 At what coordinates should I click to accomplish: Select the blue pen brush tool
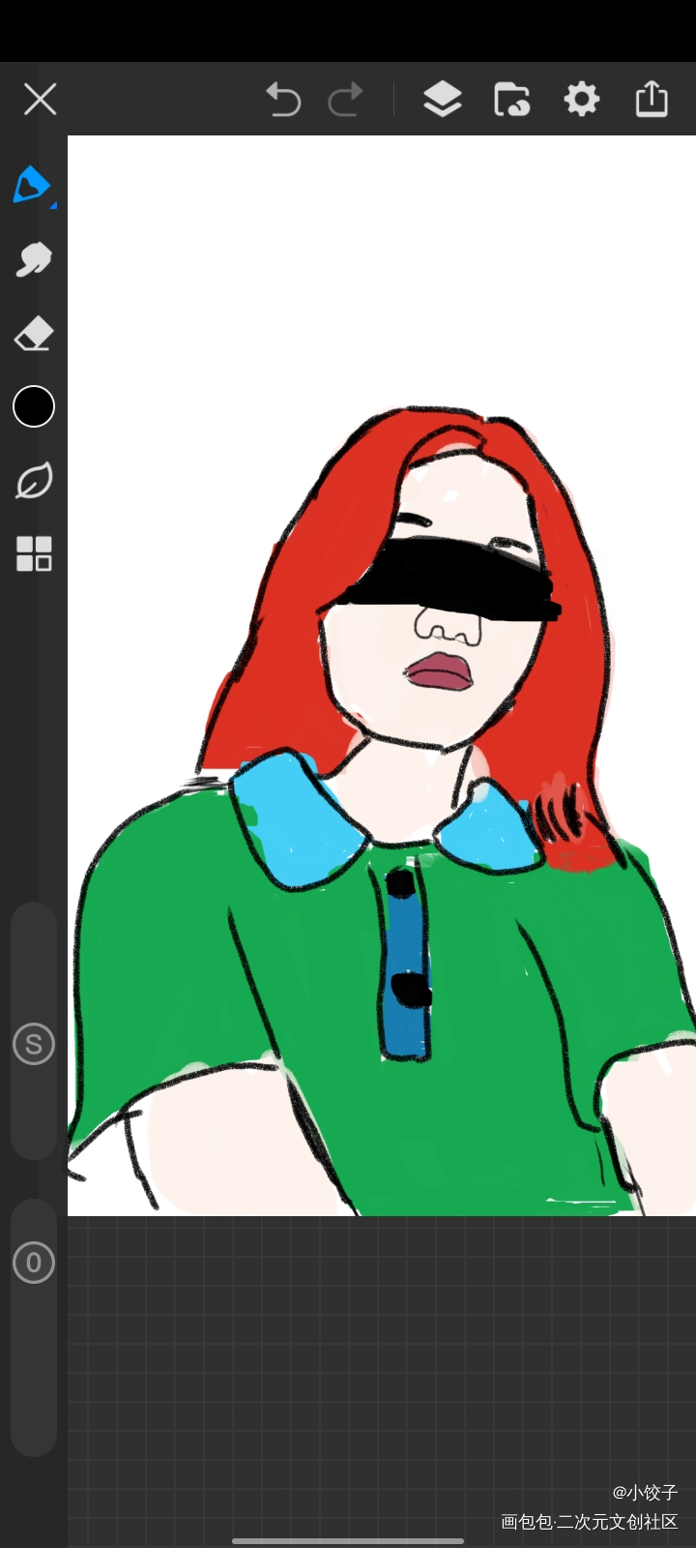[33, 185]
